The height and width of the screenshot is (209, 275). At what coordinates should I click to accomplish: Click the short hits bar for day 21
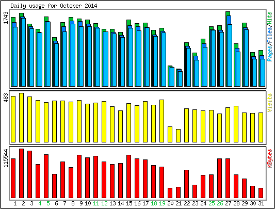[x=178, y=77]
